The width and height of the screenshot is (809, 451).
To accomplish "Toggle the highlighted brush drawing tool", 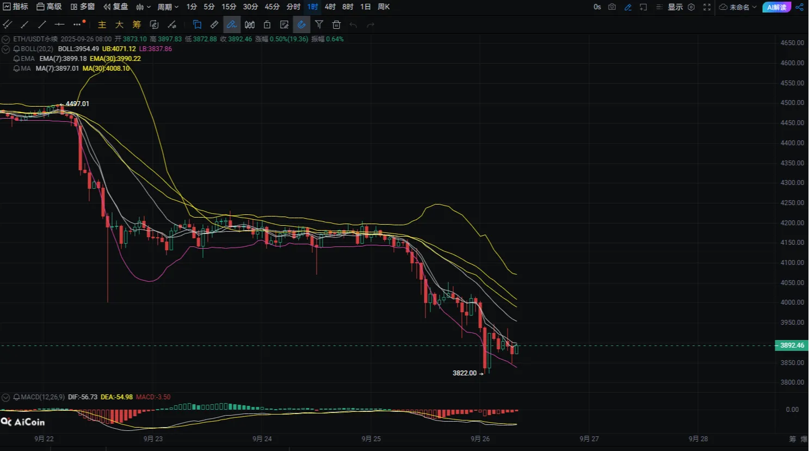I will click(232, 24).
